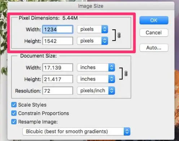179x141 pixels.
Task: Click the document Width field 17.139
Action: (x=58, y=67)
